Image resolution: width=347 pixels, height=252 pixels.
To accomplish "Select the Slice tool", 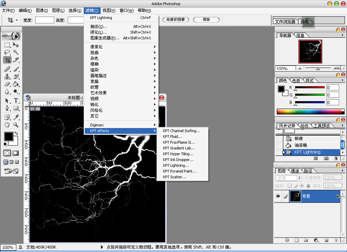I will 16,60.
